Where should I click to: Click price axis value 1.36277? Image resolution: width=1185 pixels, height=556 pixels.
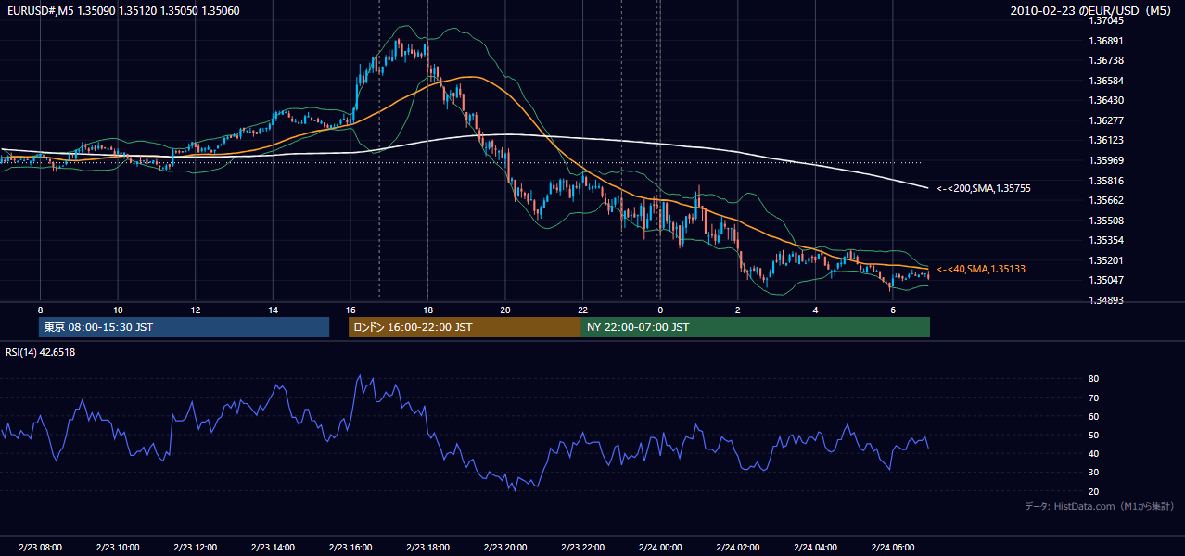pos(1107,120)
